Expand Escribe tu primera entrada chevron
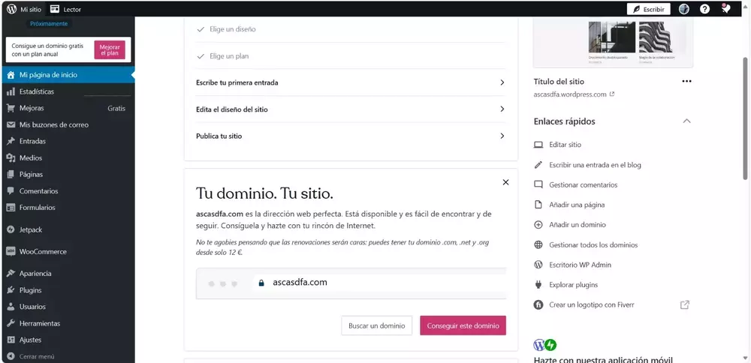 click(502, 82)
